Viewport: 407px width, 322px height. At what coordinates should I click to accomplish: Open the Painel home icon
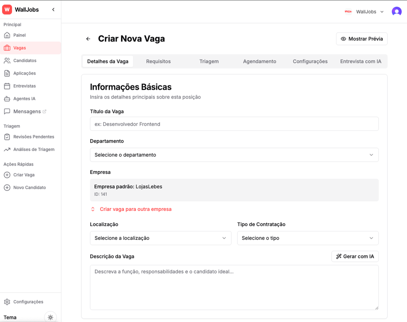[7, 35]
